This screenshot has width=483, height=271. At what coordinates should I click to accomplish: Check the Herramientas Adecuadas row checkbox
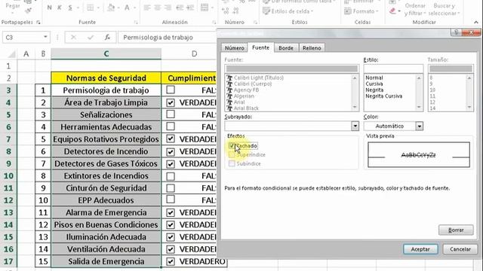pos(171,126)
